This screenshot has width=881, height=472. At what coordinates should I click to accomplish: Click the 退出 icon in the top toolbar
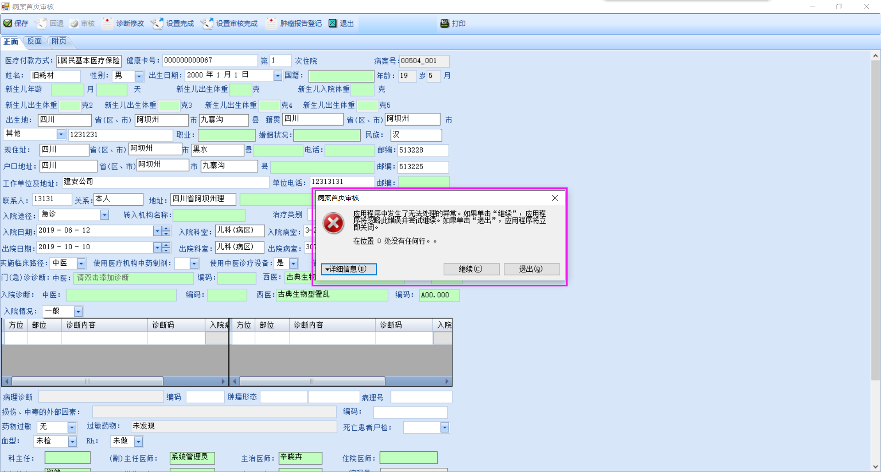(333, 23)
